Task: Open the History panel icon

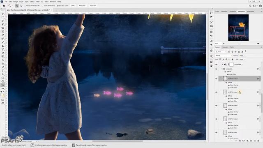Action: tap(211, 13)
